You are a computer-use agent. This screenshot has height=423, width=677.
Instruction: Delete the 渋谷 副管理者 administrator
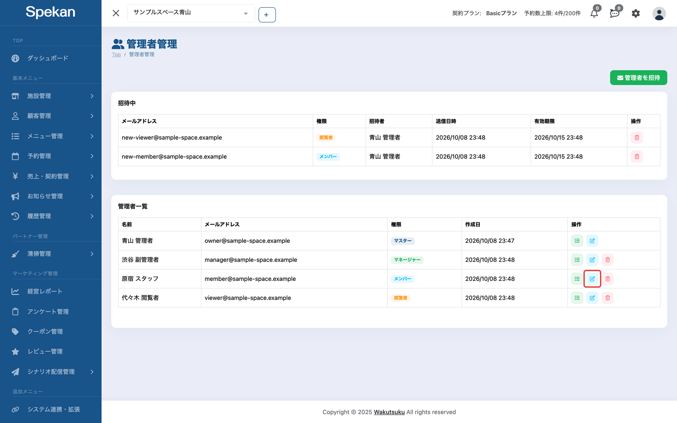[x=608, y=260]
